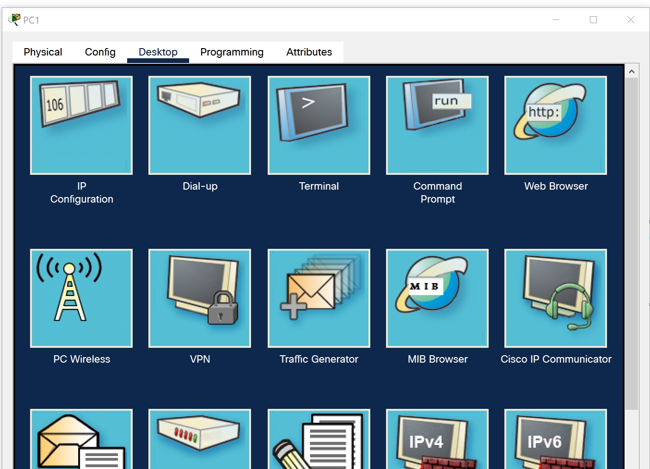Open the text editor pencil icon
Screen dimensions: 650x469
tap(319, 439)
